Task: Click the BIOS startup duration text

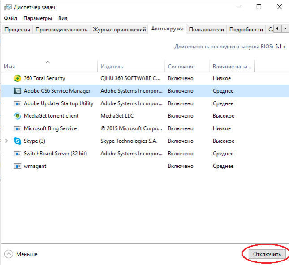Action: tap(230, 47)
